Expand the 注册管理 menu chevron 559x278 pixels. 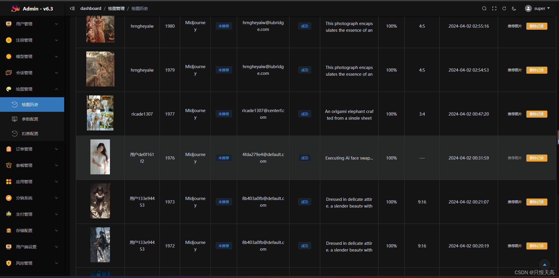(57, 40)
